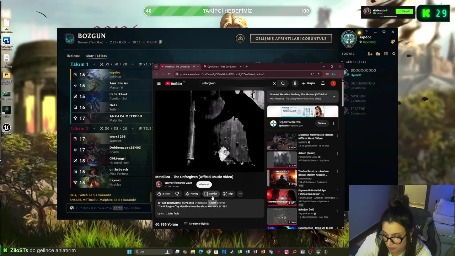
Task: Add a friend in the League social panel
Action: pos(370,54)
